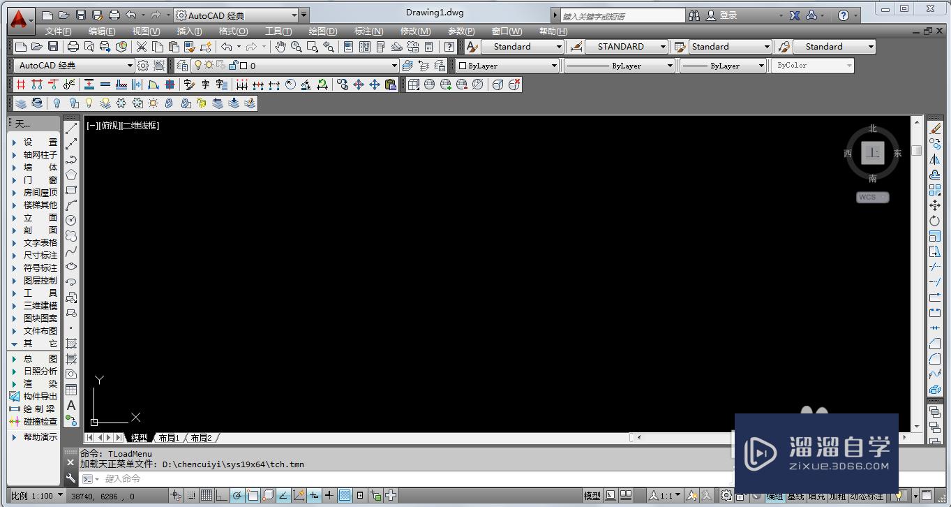The height and width of the screenshot is (507, 951).
Task: Click the Cut scissors icon in the standard toolbar
Action: pyautogui.click(x=142, y=47)
